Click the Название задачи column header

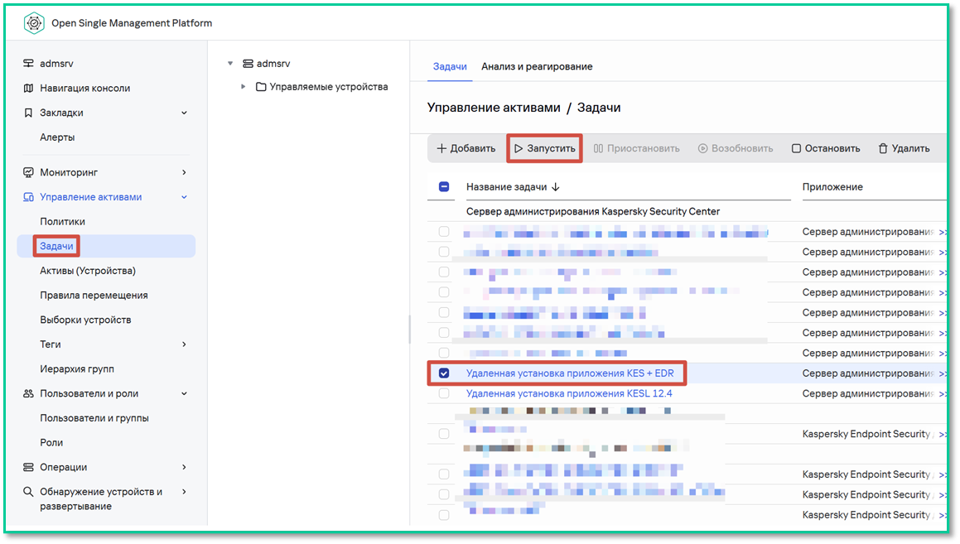coord(506,187)
